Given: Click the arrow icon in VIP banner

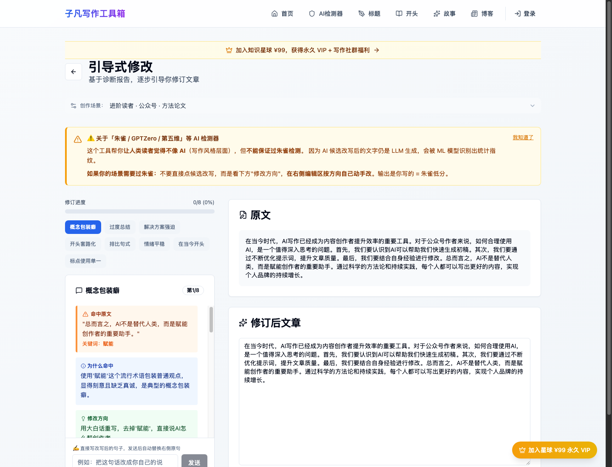Looking at the screenshot, I should coord(377,50).
